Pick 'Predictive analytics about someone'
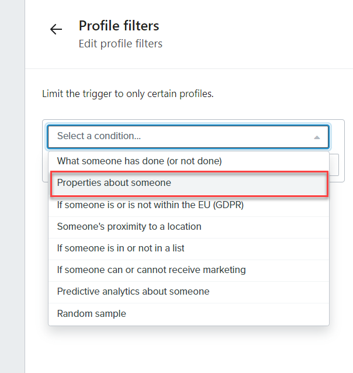 pos(133,291)
